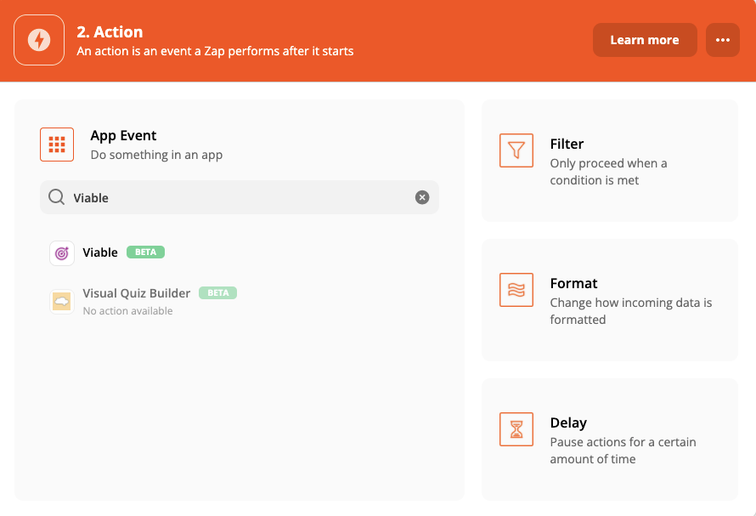Click 'Only proceed when a condition is met'
The width and height of the screenshot is (756, 516).
[608, 172]
